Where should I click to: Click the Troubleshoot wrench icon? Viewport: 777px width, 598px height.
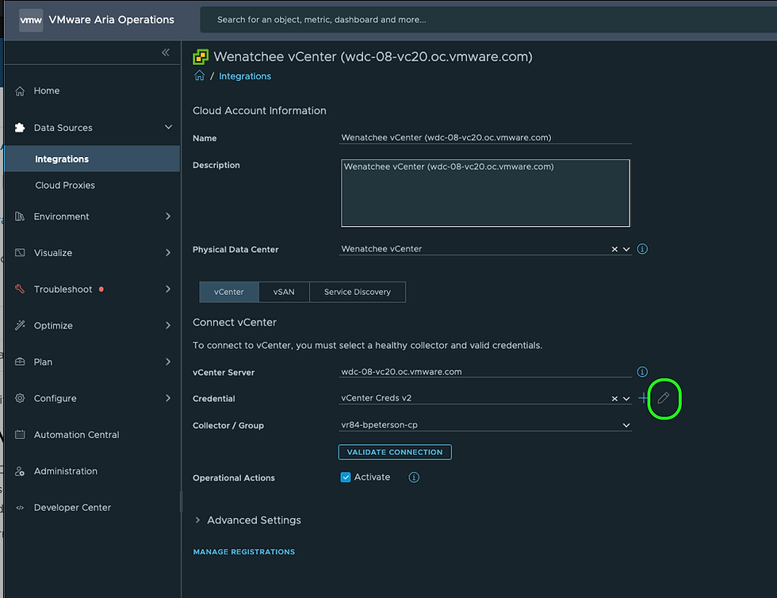click(x=20, y=289)
